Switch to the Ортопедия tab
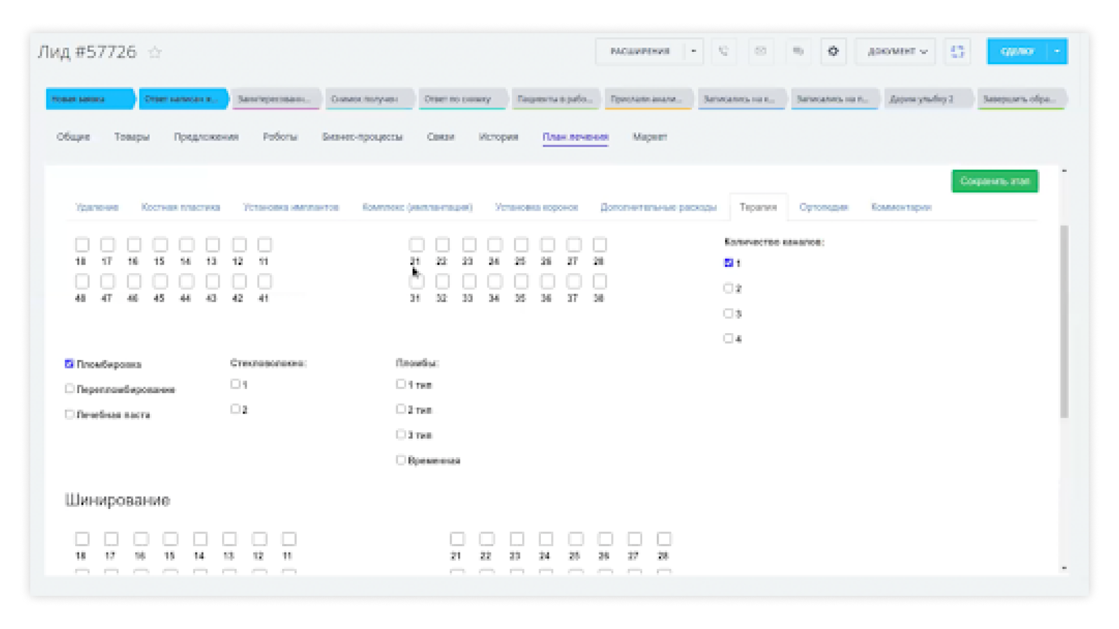 (824, 207)
